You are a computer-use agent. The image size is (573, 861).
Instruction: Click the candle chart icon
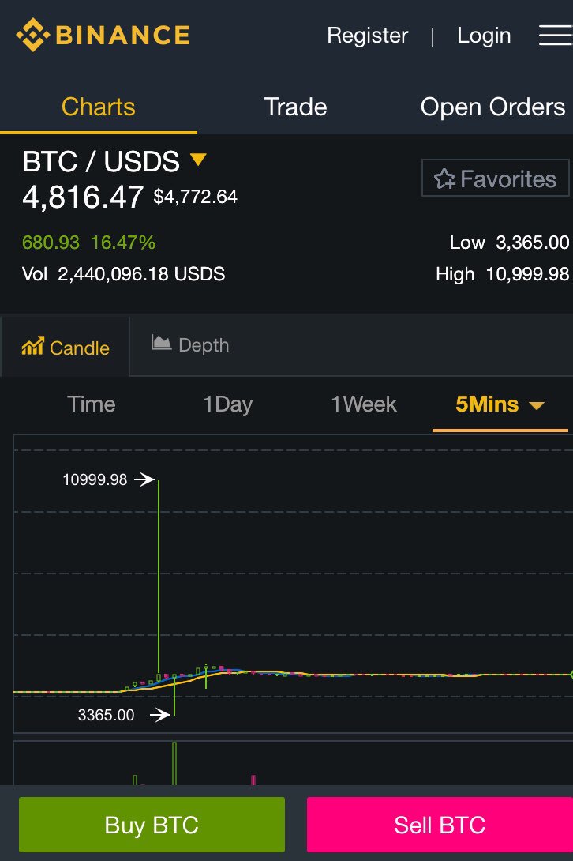(x=32, y=346)
